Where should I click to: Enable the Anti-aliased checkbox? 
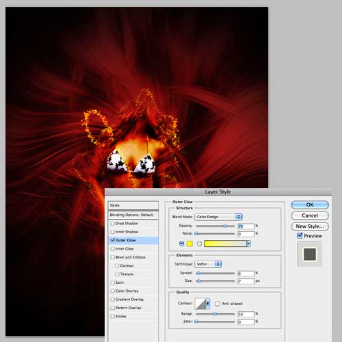click(x=218, y=304)
